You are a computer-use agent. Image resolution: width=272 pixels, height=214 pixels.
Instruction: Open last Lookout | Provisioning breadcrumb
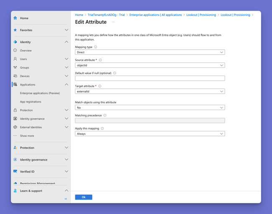[236, 15]
